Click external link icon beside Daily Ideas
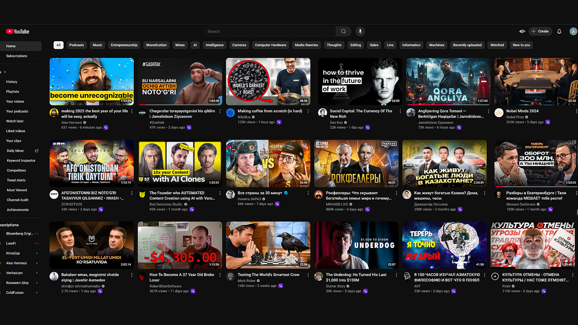 point(37,151)
